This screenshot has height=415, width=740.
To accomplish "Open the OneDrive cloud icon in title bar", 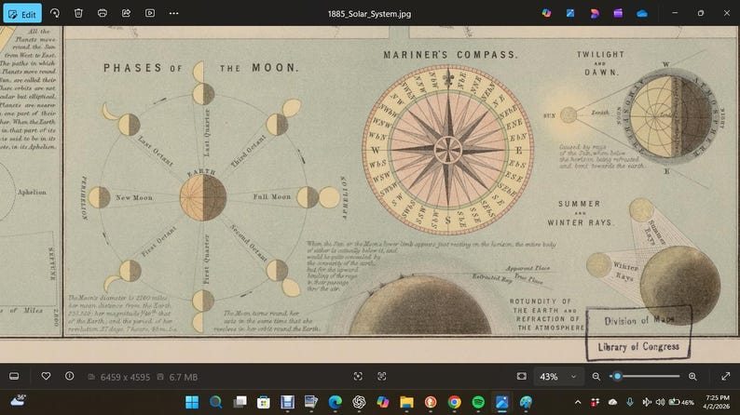I will pyautogui.click(x=642, y=14).
